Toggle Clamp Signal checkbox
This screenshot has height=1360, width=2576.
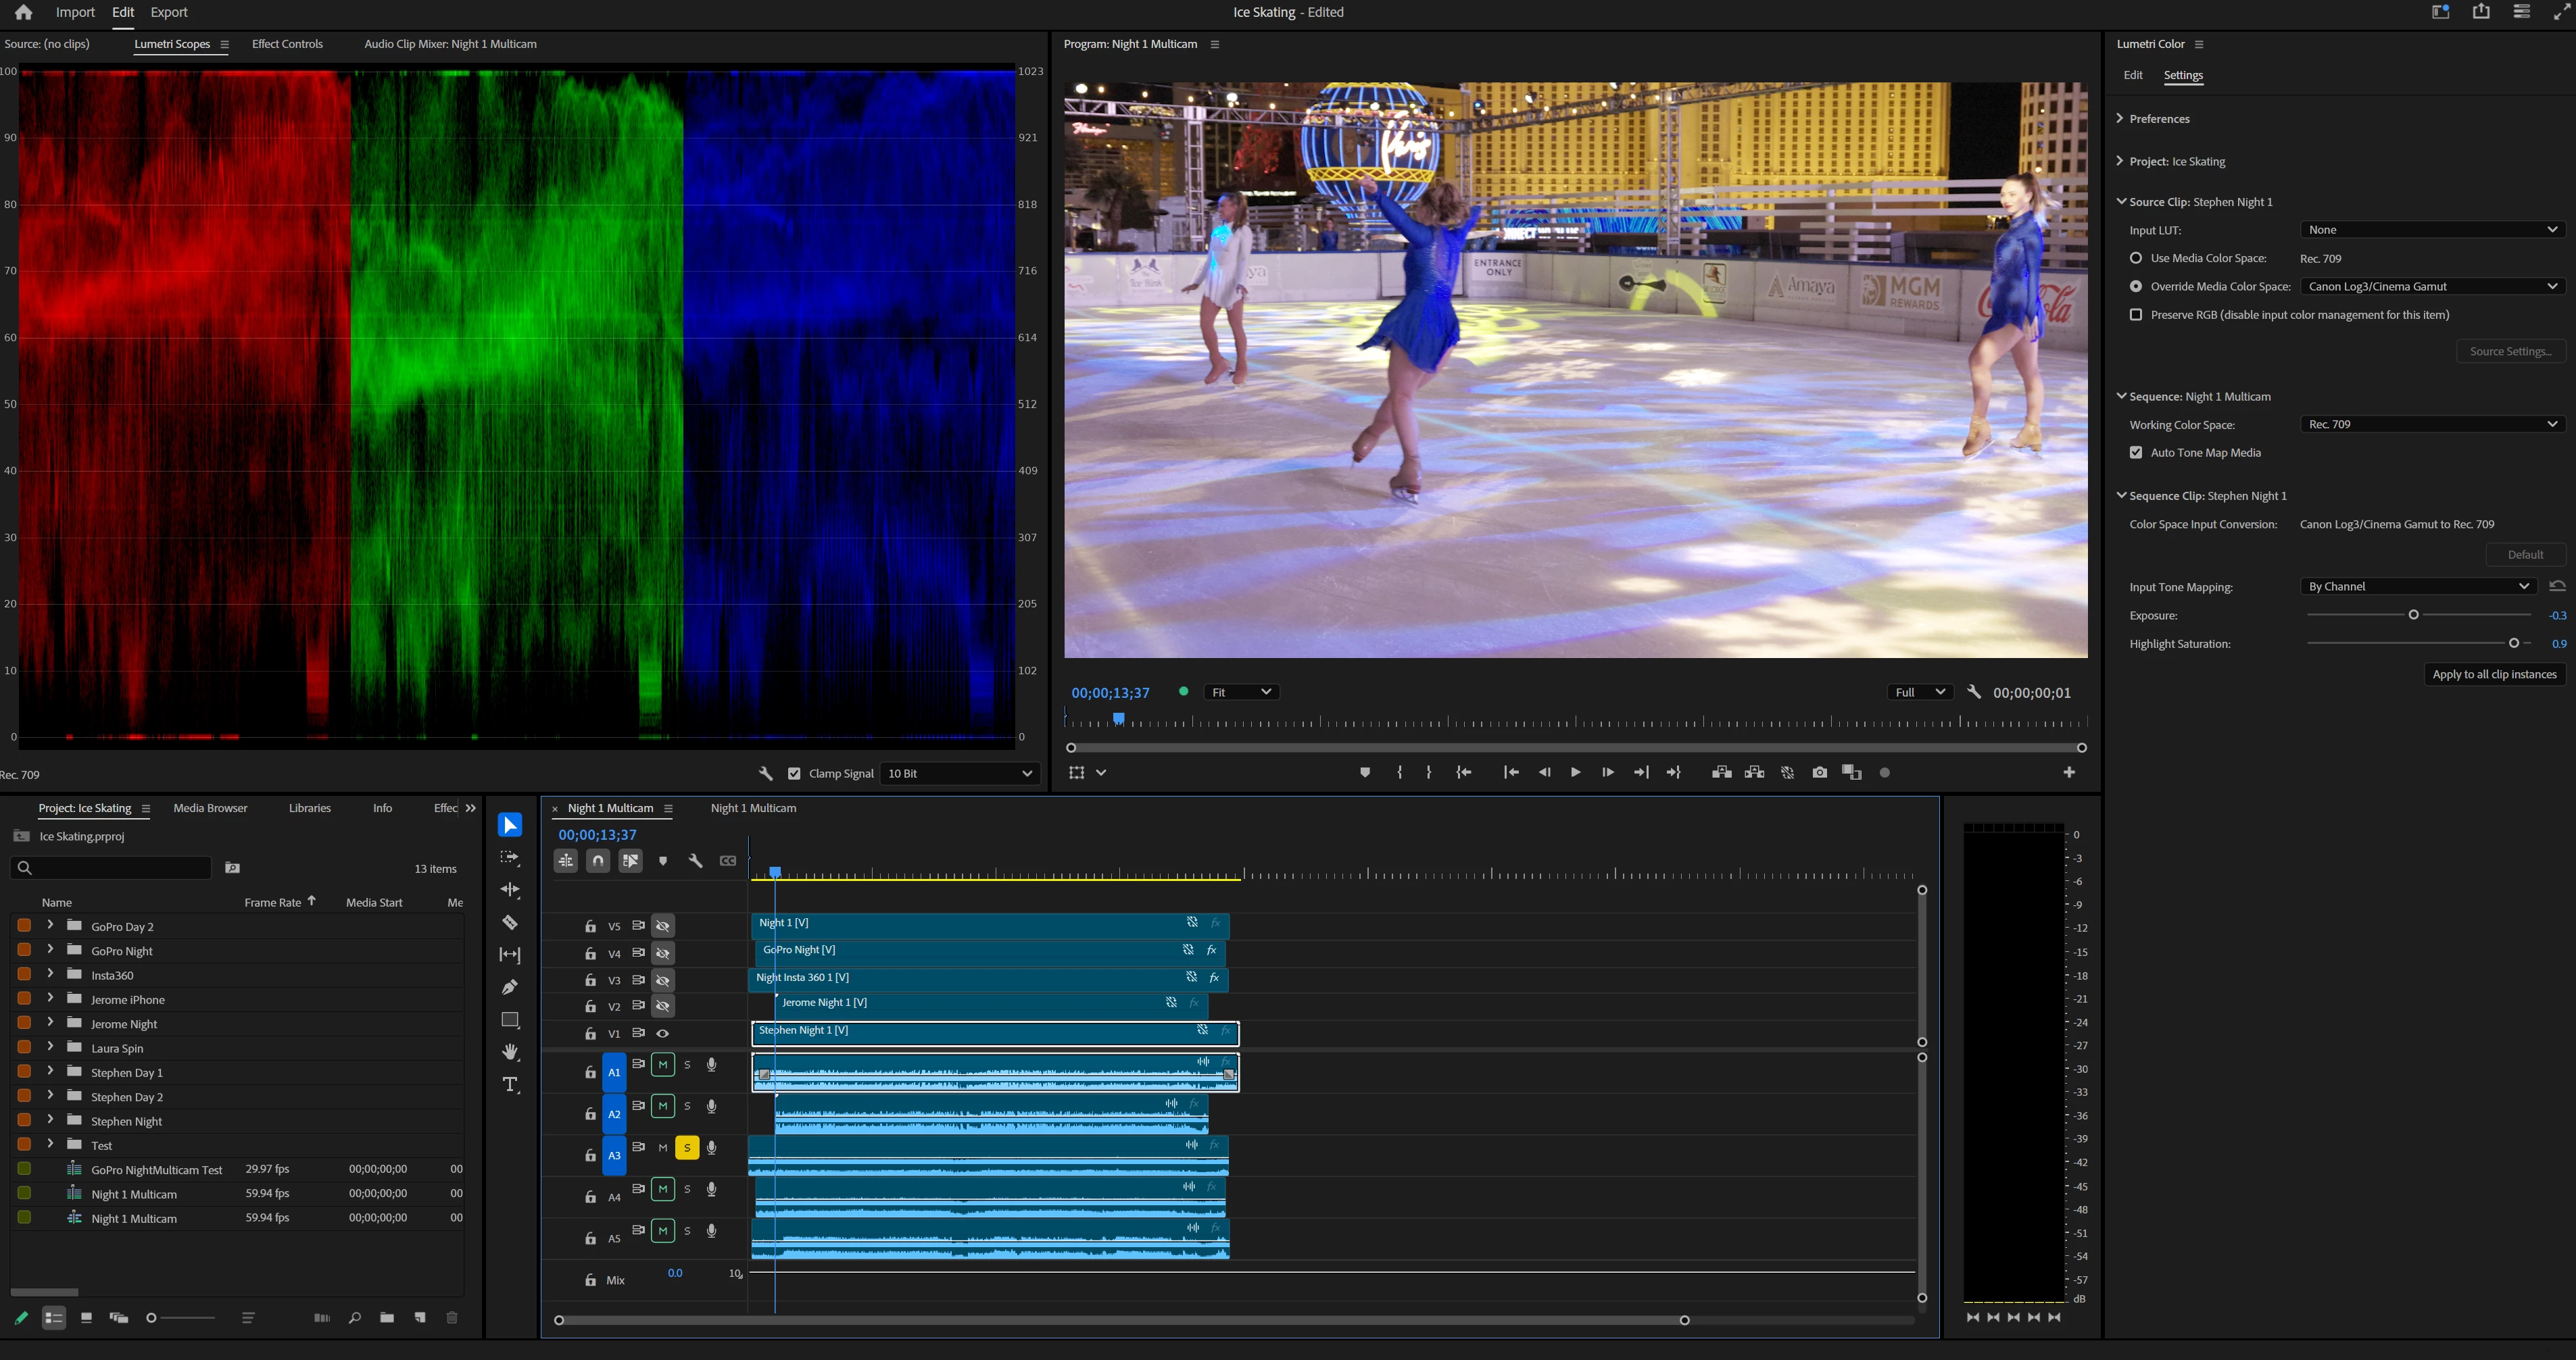click(x=794, y=774)
